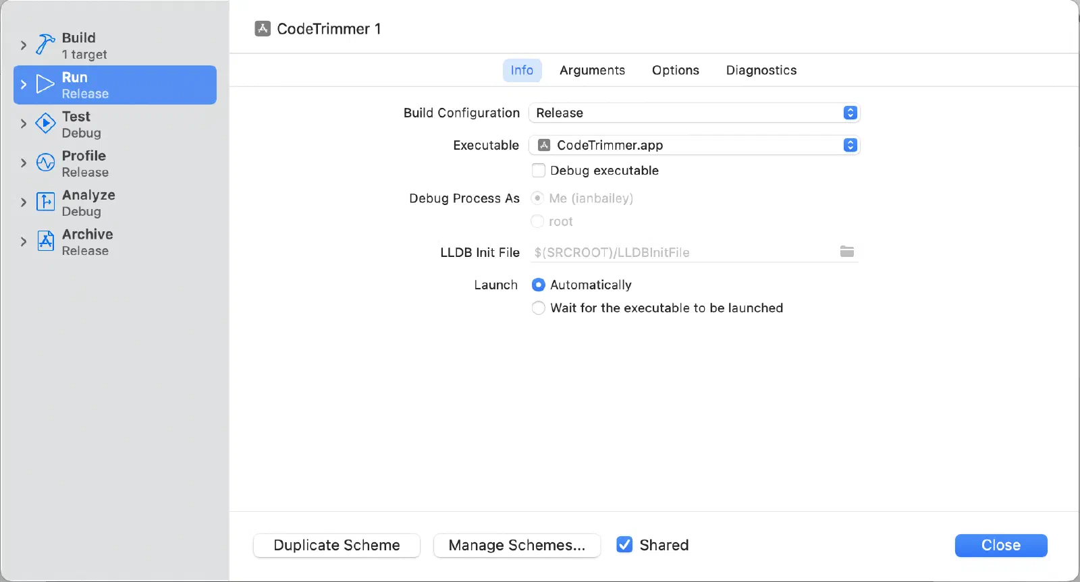Uncheck the Shared checkbox
Image resolution: width=1080 pixels, height=582 pixels.
click(624, 544)
